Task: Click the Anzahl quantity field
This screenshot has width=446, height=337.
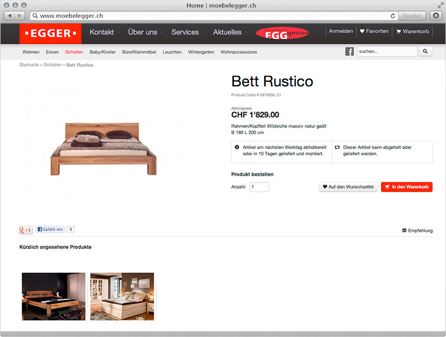Action: 259,187
